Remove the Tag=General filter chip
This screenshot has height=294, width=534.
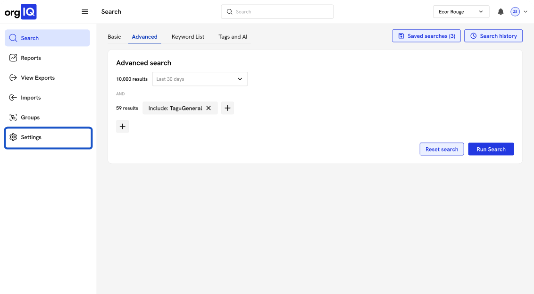pyautogui.click(x=209, y=108)
